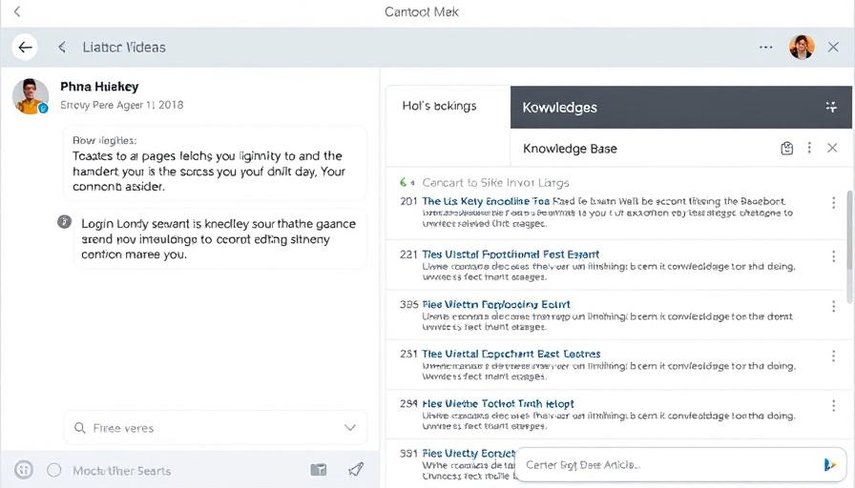The height and width of the screenshot is (488, 855).
Task: Click the blue send arrow in the article search box
Action: (829, 464)
